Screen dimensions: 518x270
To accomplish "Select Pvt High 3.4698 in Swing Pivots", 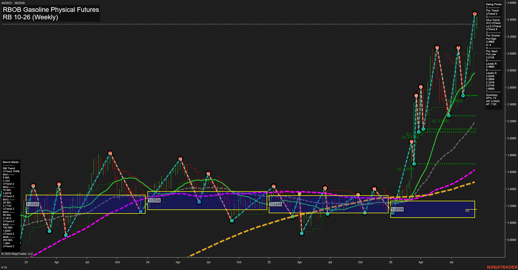I will (491, 40).
